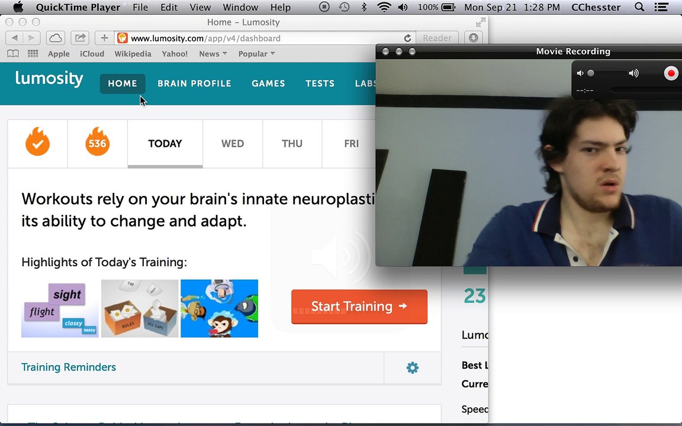Click the Lumosity logo
The width and height of the screenshot is (682, 426).
[x=49, y=79]
